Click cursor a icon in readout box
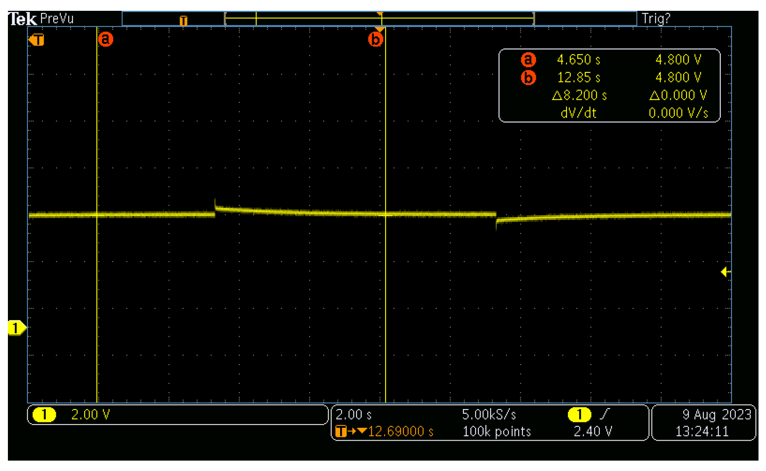Viewport: 766px width, 471px height. click(528, 60)
